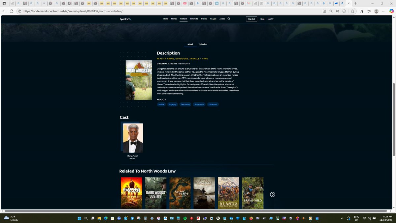The width and height of the screenshot is (396, 223).
Task: Show next related shows with arrow
Action: [273, 194]
